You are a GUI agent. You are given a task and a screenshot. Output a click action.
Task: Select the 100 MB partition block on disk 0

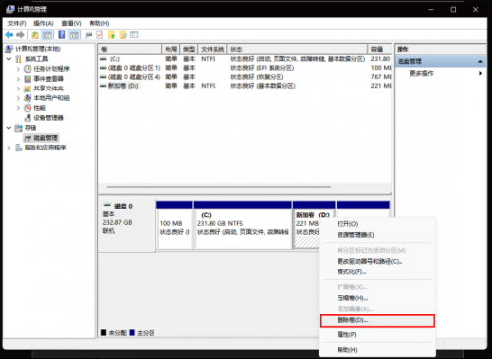[174, 225]
